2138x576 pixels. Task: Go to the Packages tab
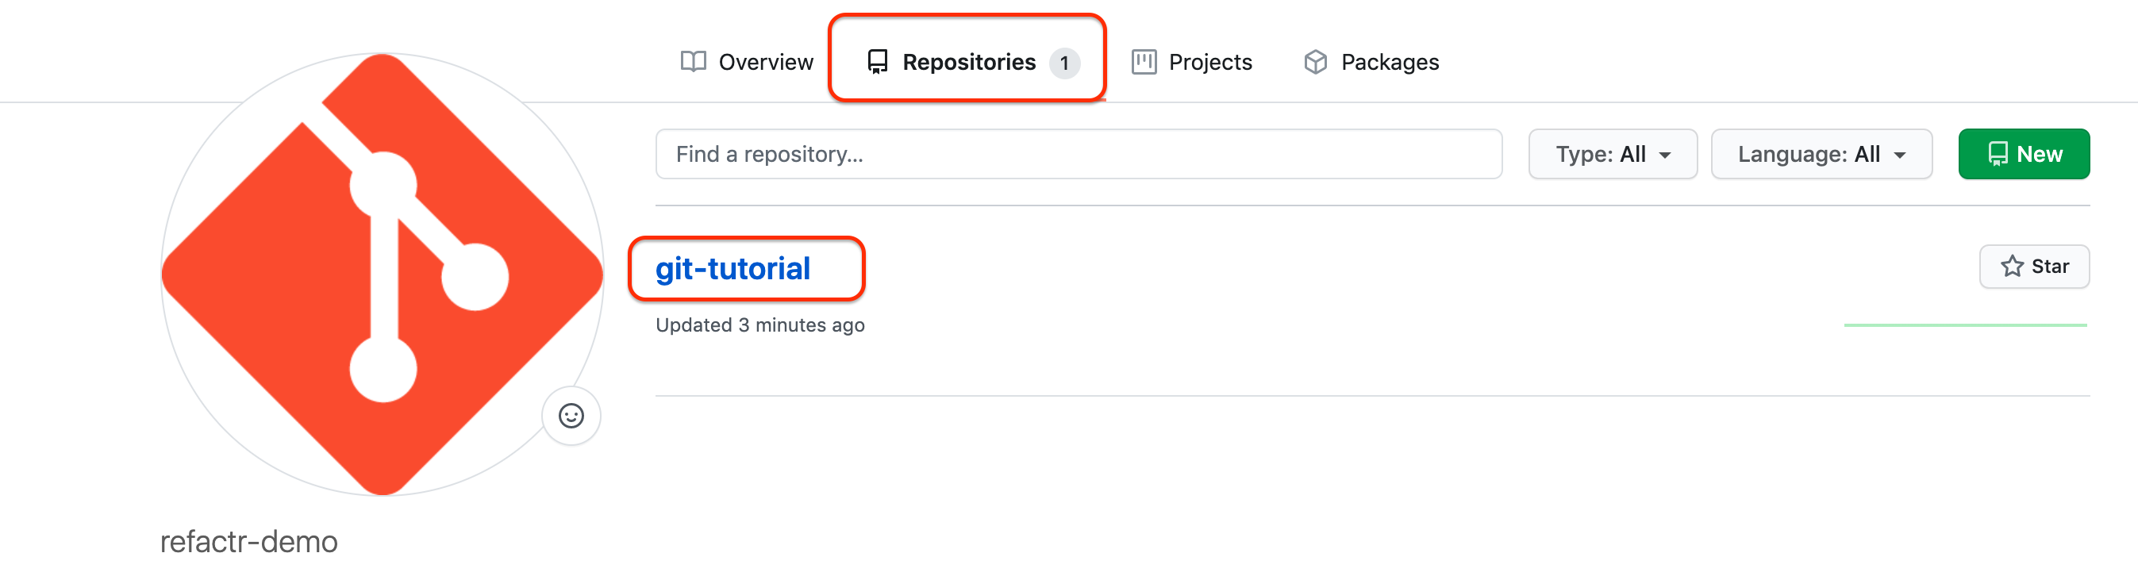pyautogui.click(x=1390, y=62)
